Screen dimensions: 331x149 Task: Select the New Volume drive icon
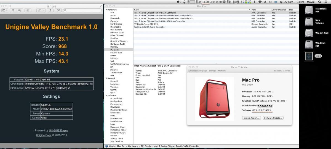(309, 22)
